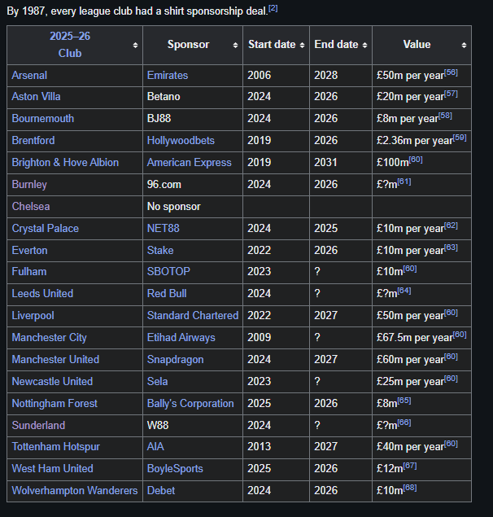Viewport: 493px width, 517px height.
Task: Open reference [68] in Wolverhampton row
Action: point(410,488)
